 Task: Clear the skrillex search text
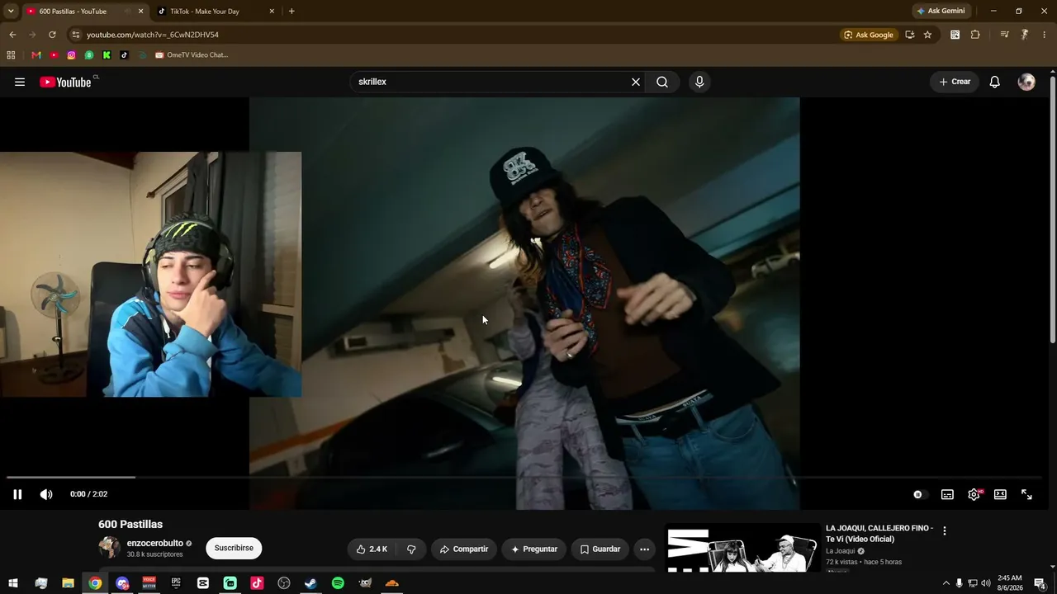coord(636,82)
